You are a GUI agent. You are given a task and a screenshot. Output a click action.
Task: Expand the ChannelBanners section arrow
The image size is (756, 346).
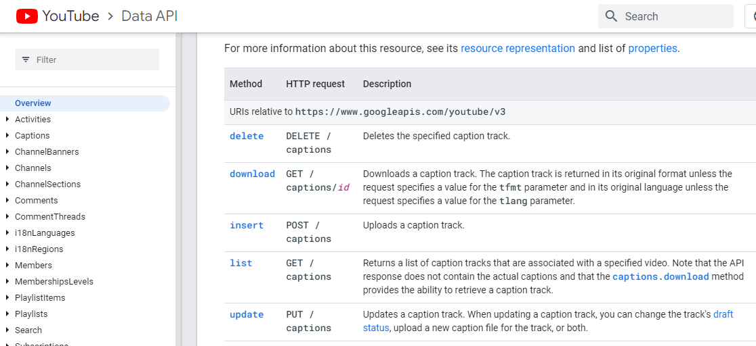(x=7, y=151)
